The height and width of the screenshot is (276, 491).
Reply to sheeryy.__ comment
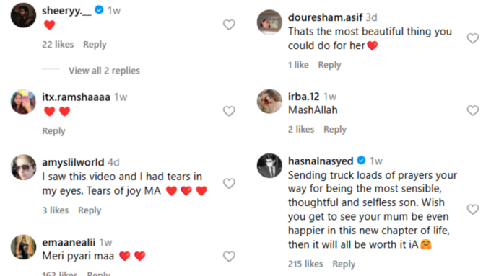95,45
